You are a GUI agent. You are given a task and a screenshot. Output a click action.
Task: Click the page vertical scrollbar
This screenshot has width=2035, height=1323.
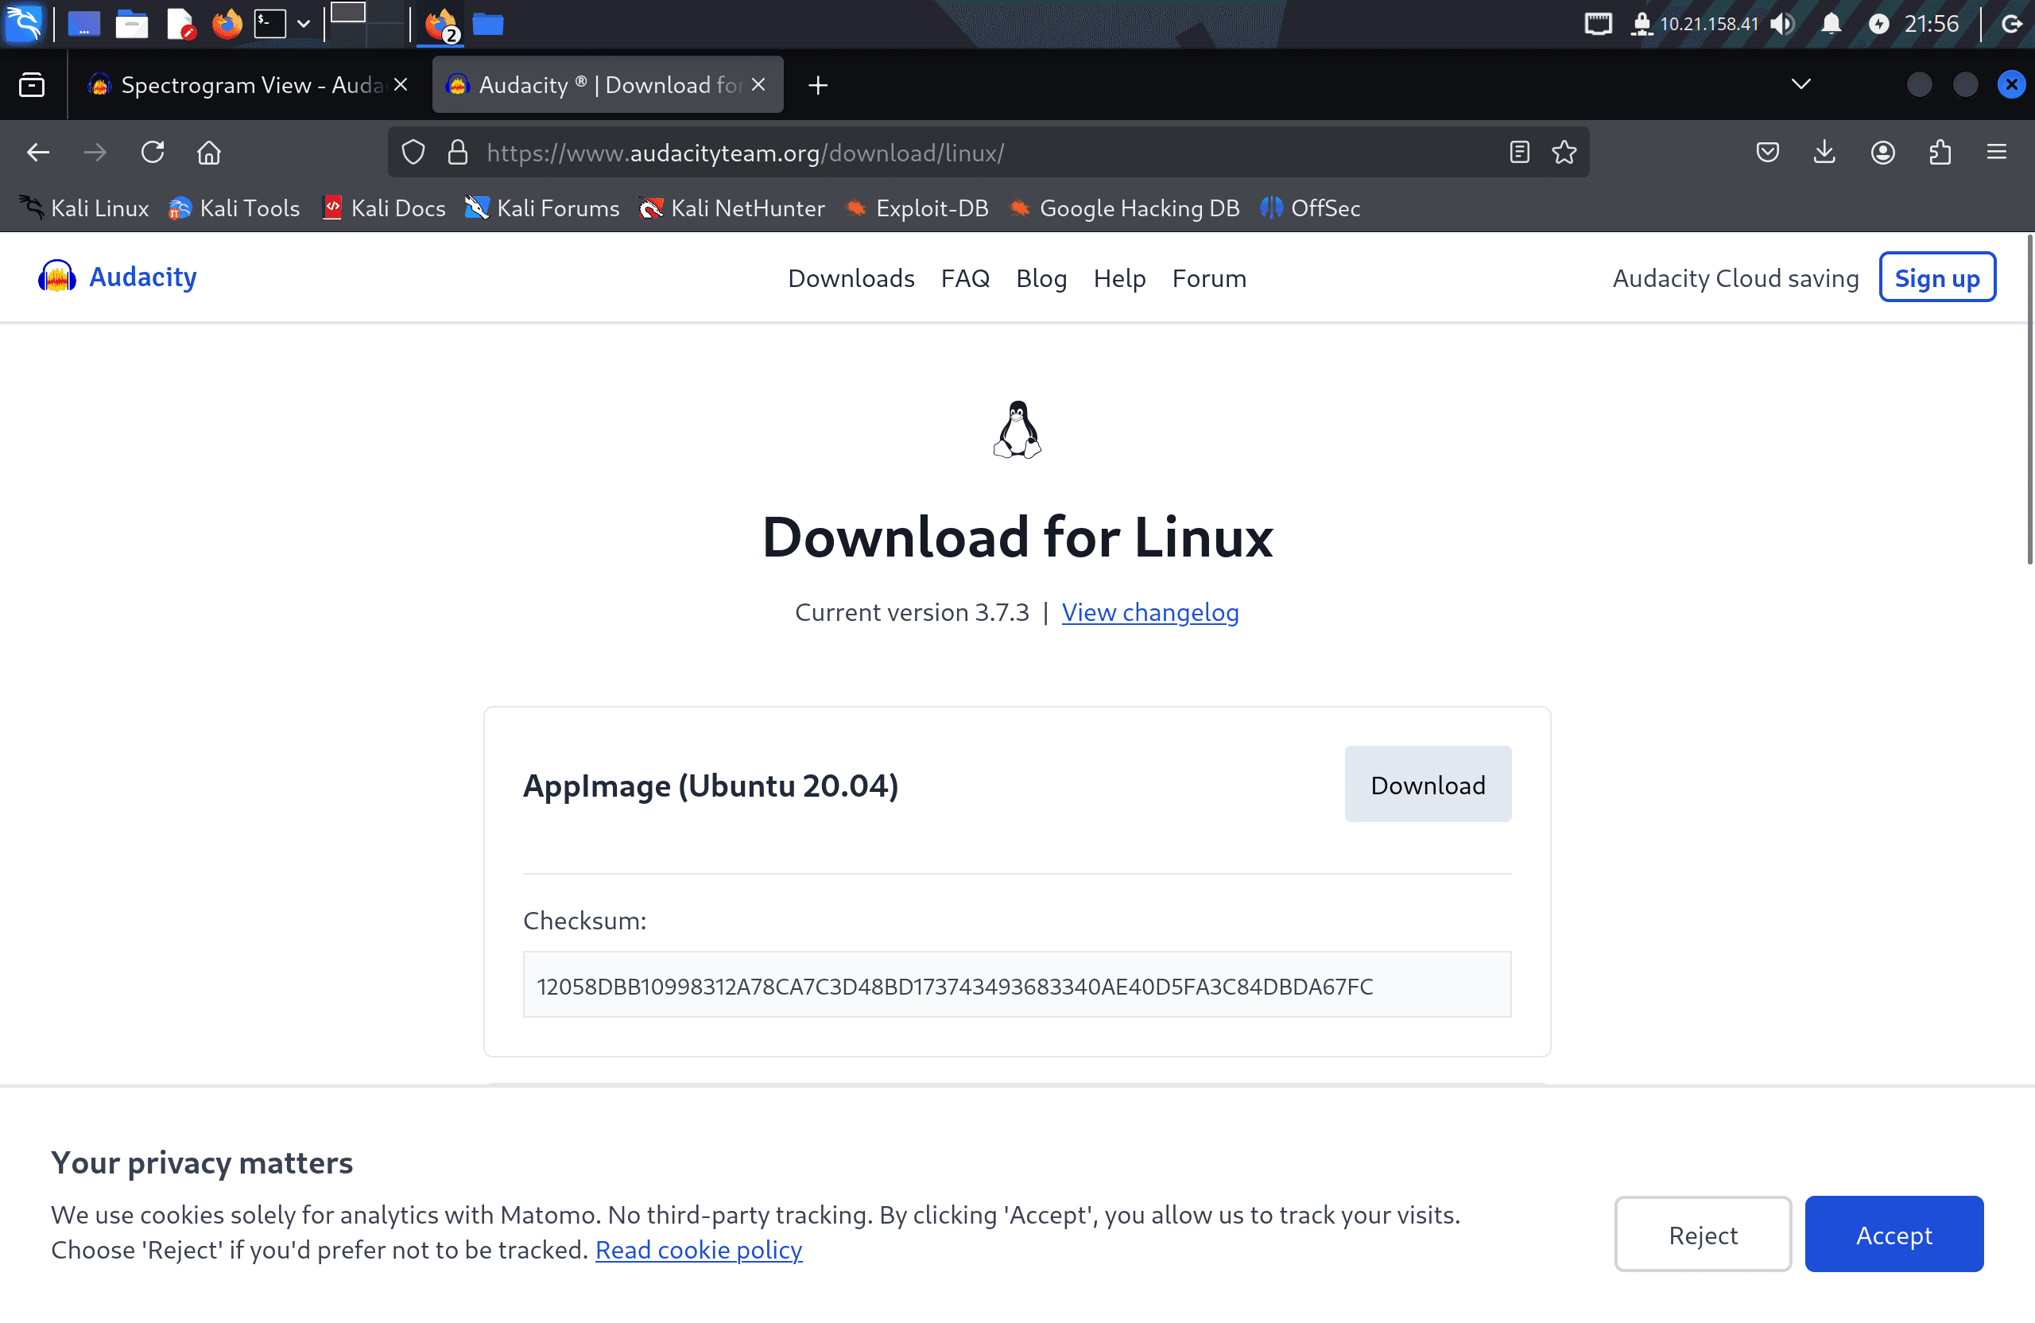[x=2029, y=399]
